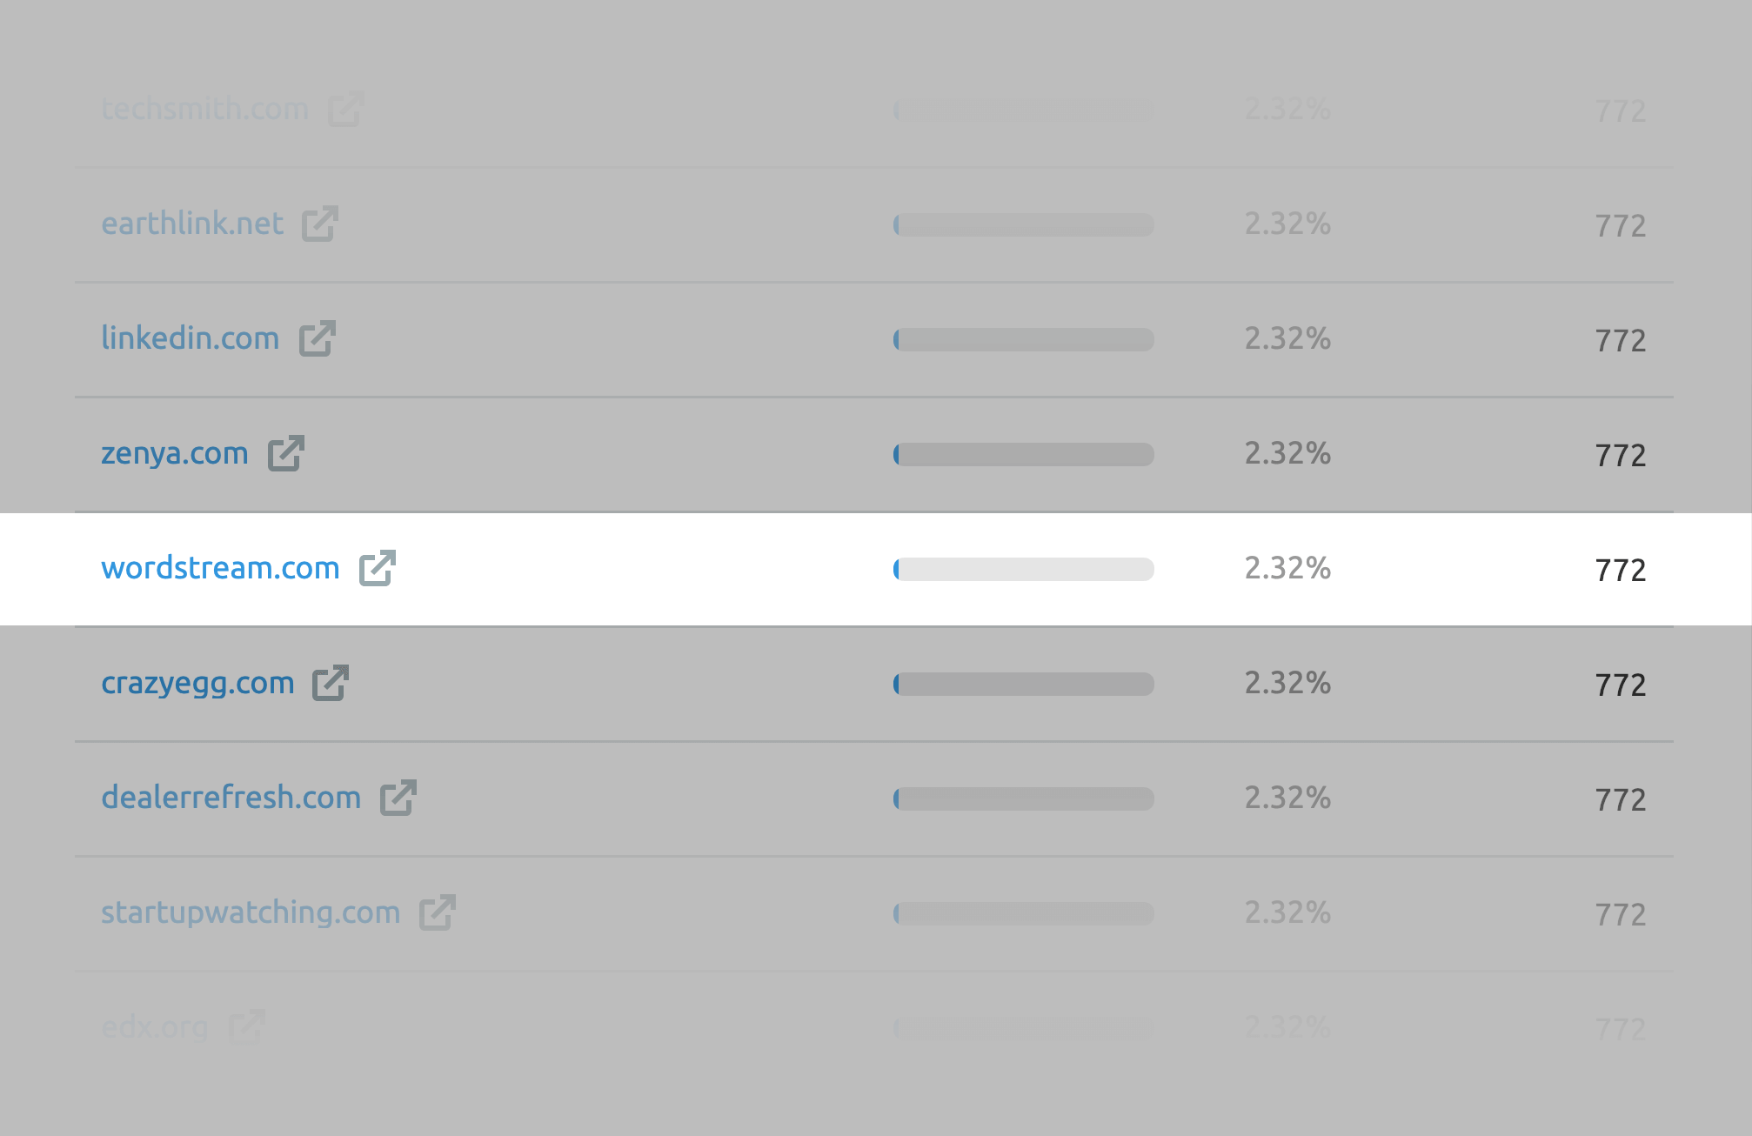Click the zenya.com domain link
The width and height of the screenshot is (1752, 1136).
point(175,453)
